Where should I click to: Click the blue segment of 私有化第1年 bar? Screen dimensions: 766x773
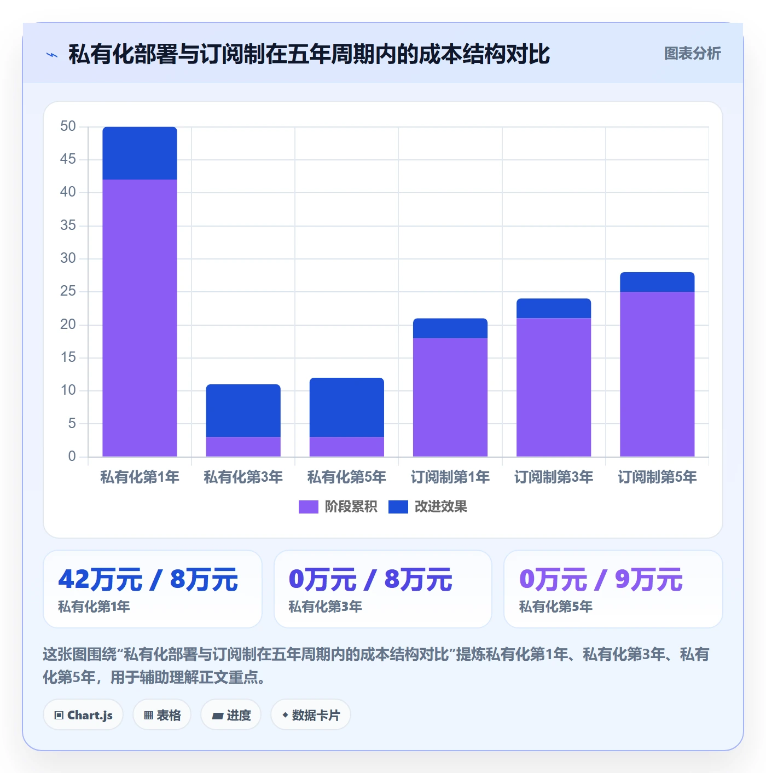point(140,153)
